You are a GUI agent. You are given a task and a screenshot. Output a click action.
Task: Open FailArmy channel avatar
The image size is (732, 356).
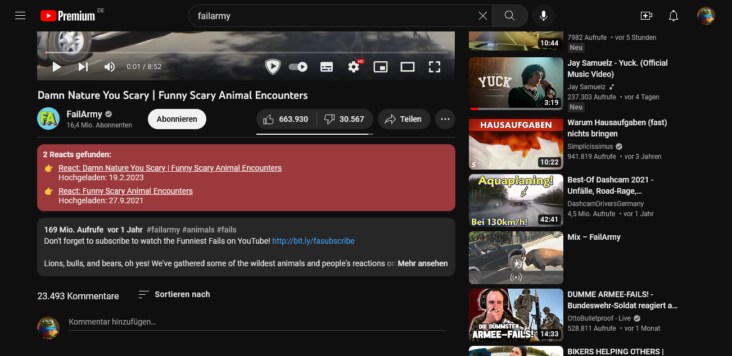pyautogui.click(x=48, y=118)
